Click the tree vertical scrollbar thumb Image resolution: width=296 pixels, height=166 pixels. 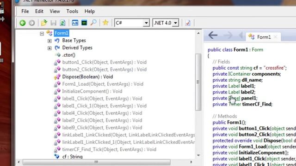[198, 82]
